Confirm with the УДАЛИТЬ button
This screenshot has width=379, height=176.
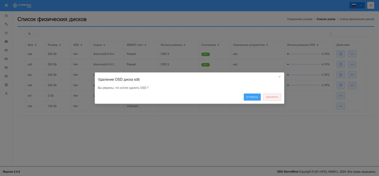(272, 97)
